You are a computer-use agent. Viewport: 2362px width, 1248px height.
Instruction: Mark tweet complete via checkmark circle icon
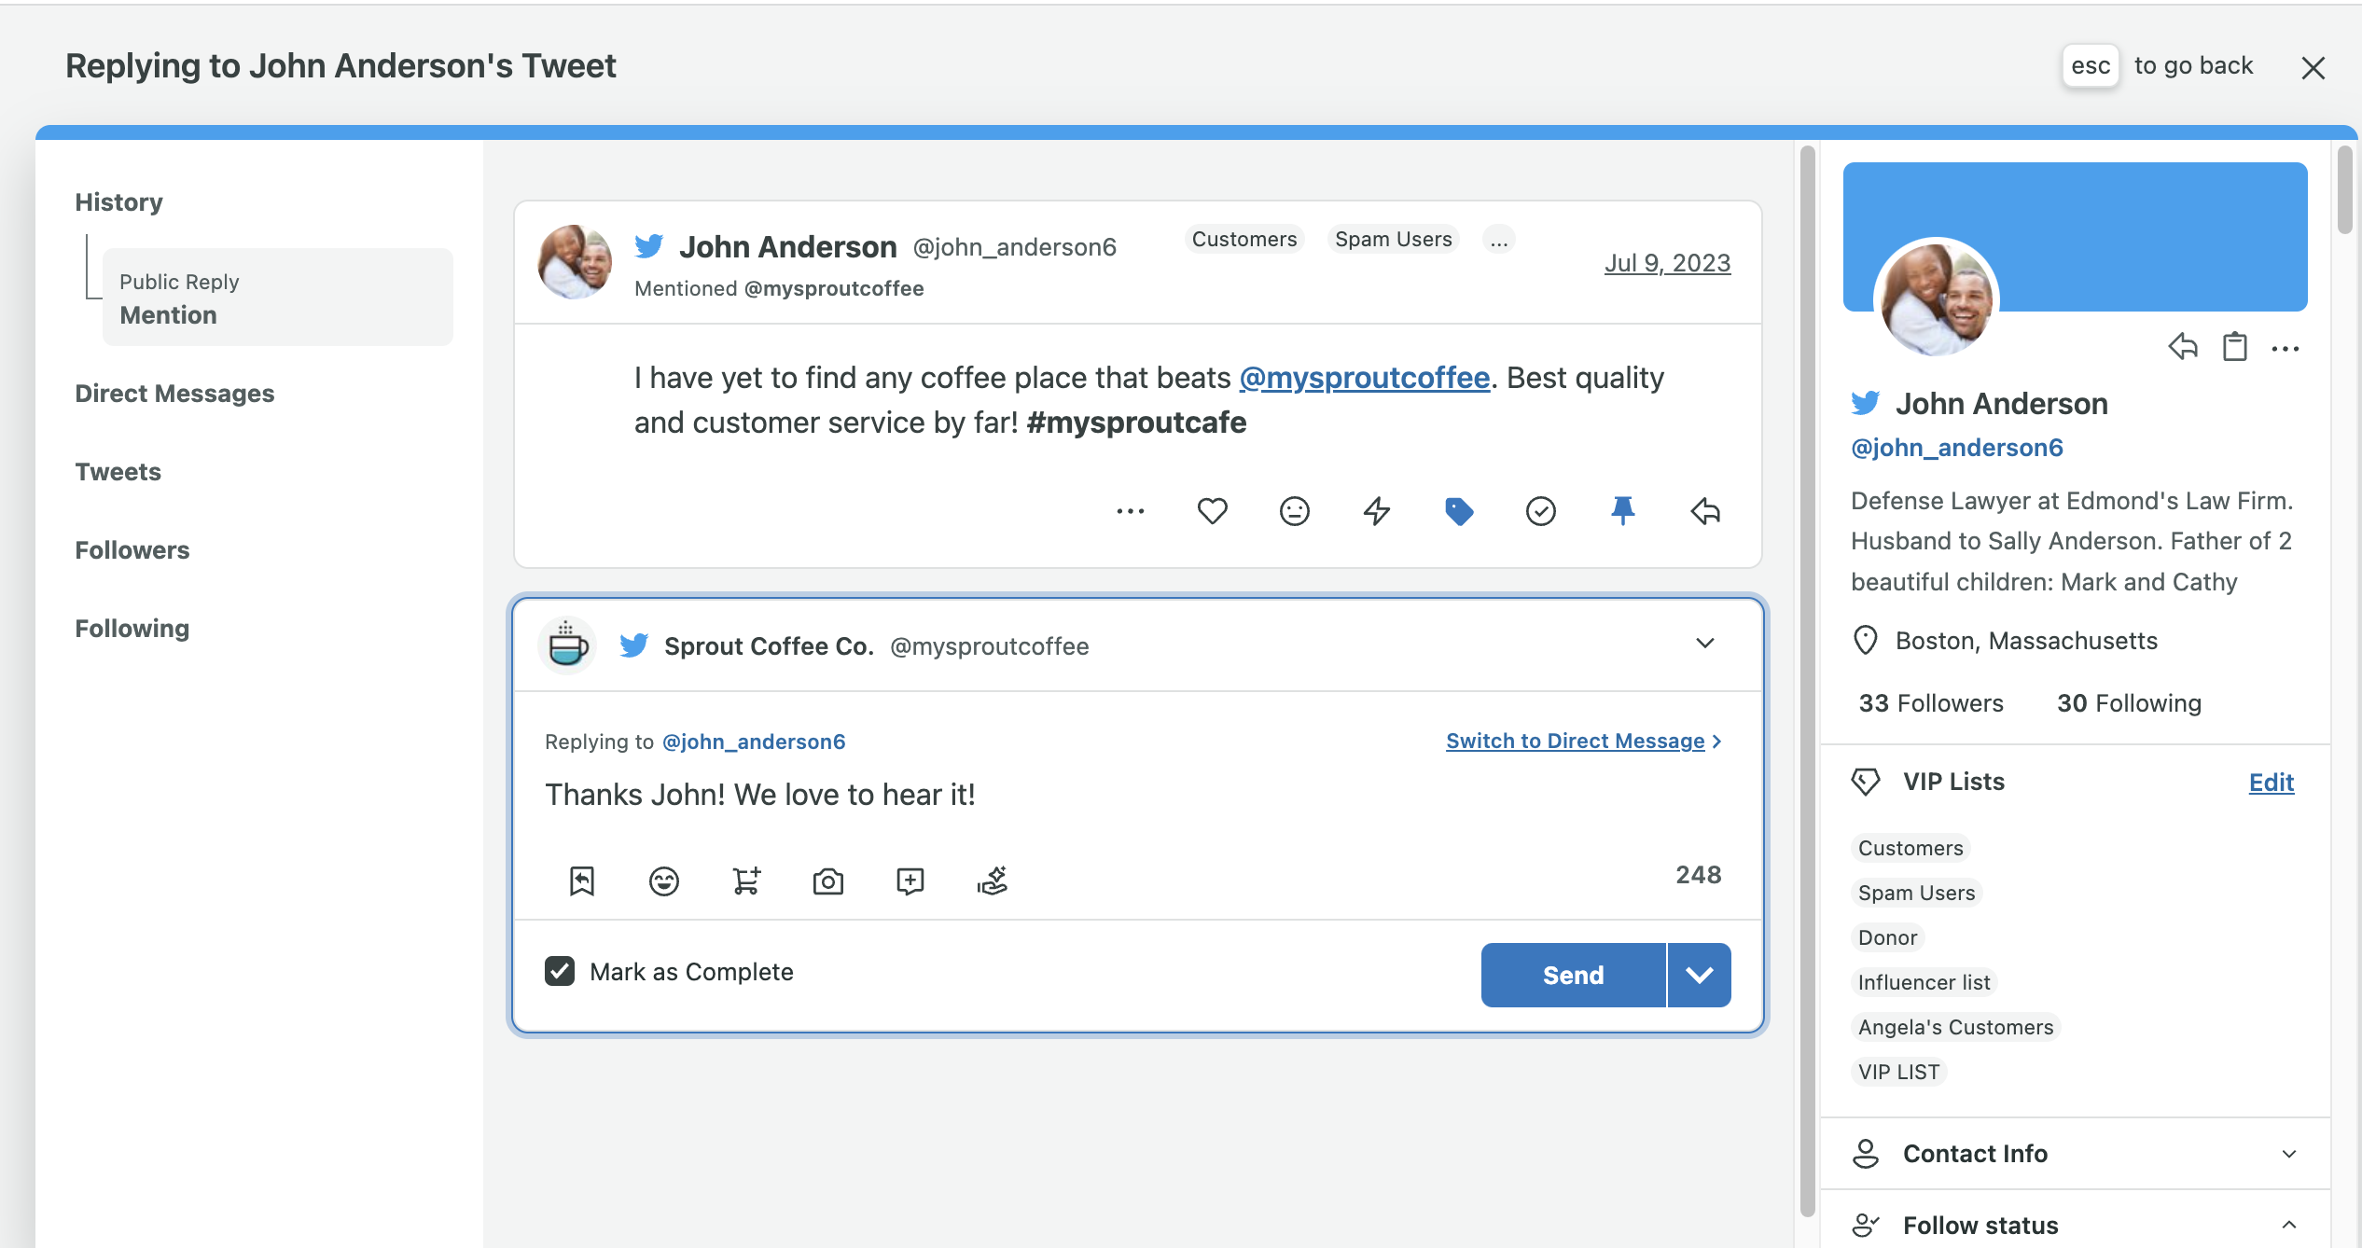point(1541,511)
